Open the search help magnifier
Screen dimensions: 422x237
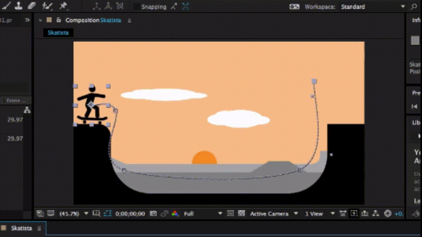[x=414, y=7]
